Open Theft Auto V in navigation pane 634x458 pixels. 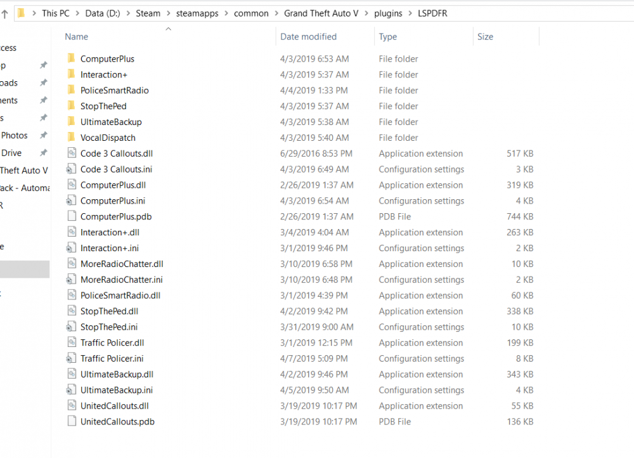click(24, 171)
